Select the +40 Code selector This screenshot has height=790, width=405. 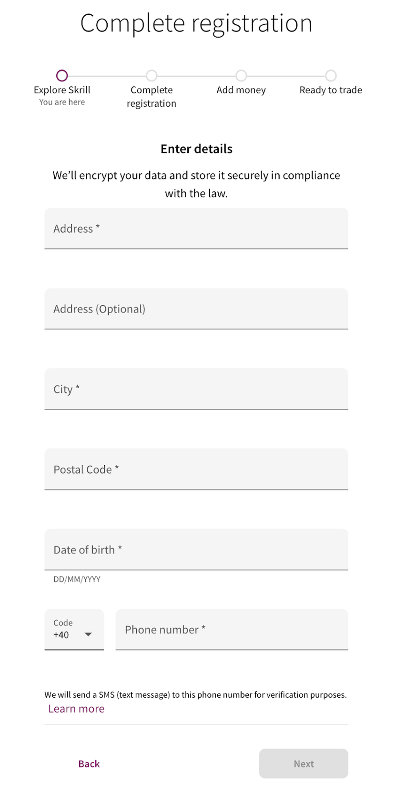74,630
